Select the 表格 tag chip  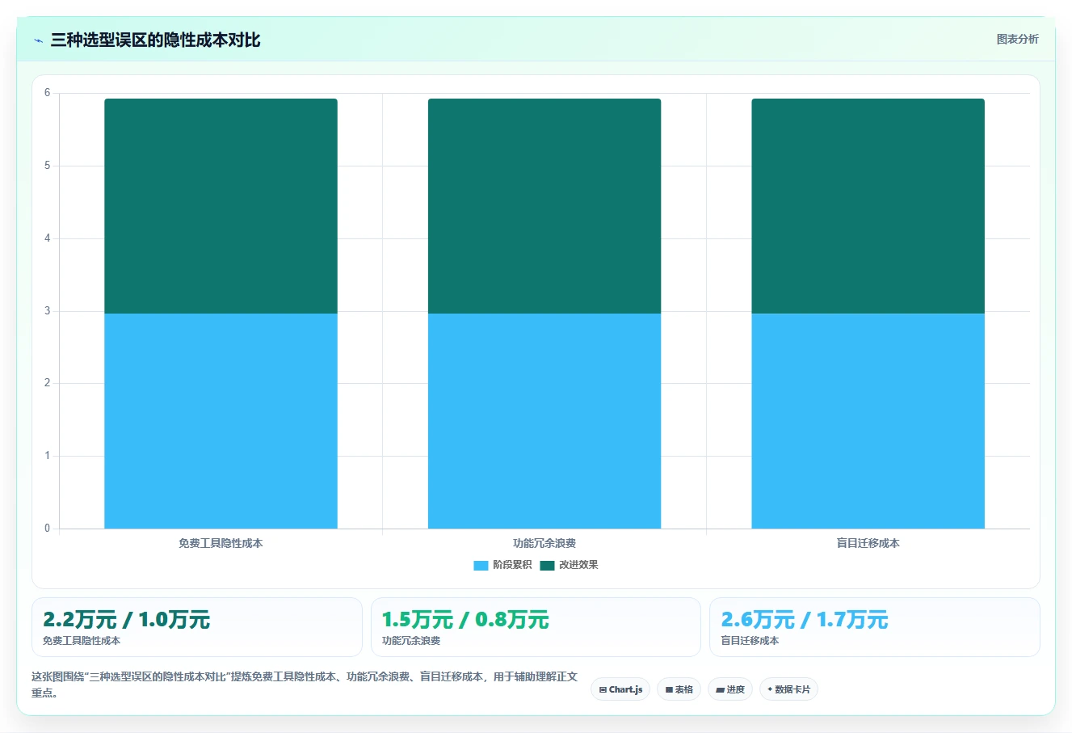coord(679,689)
